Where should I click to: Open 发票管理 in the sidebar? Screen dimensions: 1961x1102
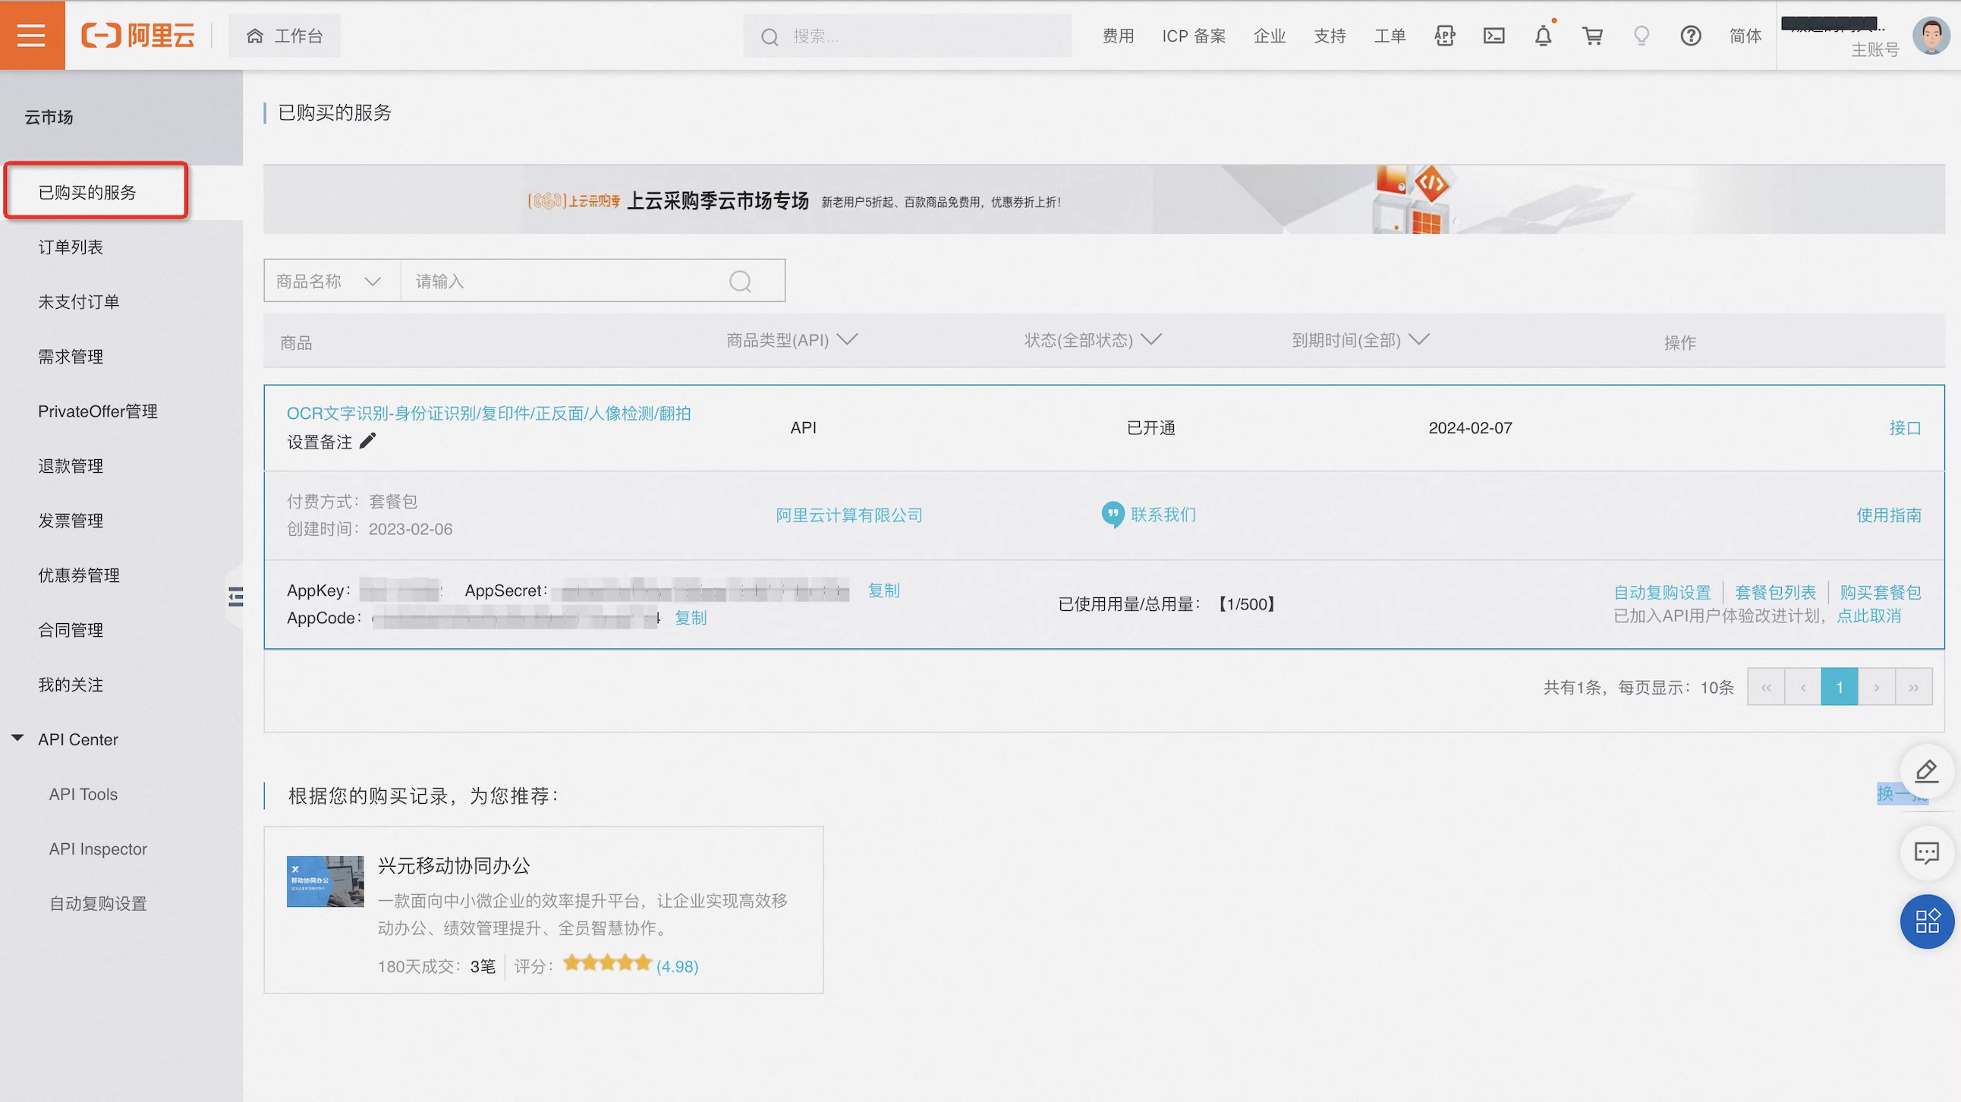[x=71, y=521]
